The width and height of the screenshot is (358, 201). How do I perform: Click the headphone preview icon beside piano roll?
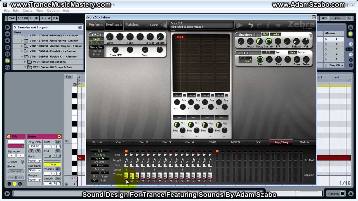tap(75, 84)
